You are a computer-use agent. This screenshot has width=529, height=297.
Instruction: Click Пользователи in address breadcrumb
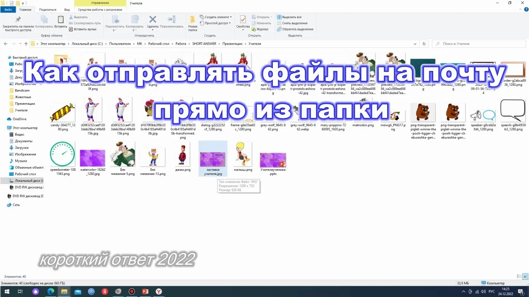[x=120, y=44]
